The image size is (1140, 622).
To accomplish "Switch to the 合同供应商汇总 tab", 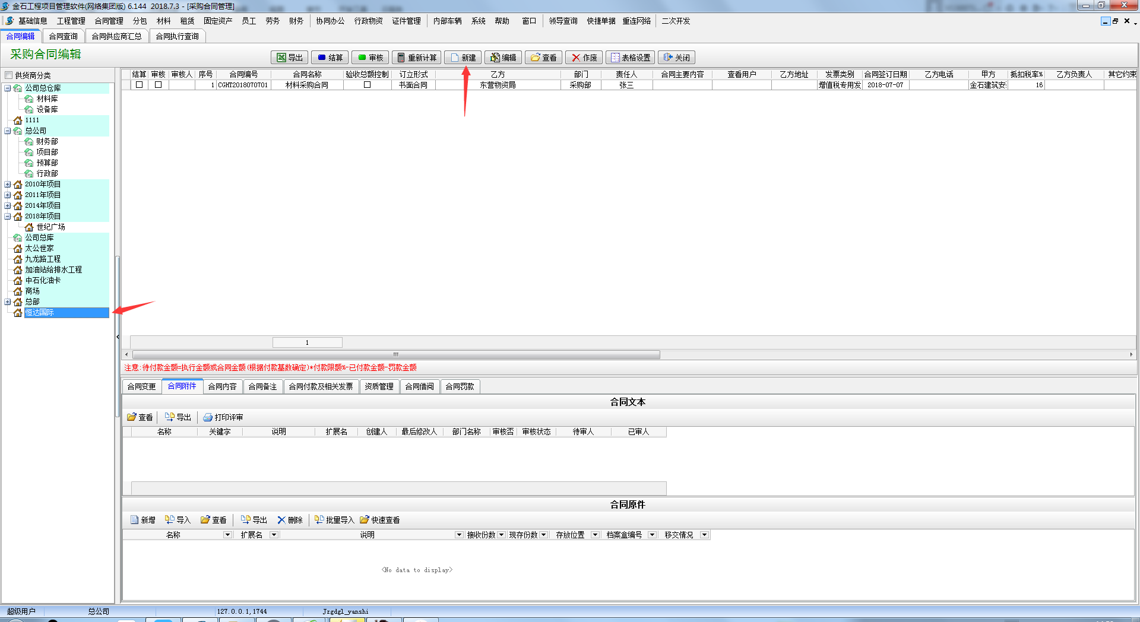I will tap(116, 36).
